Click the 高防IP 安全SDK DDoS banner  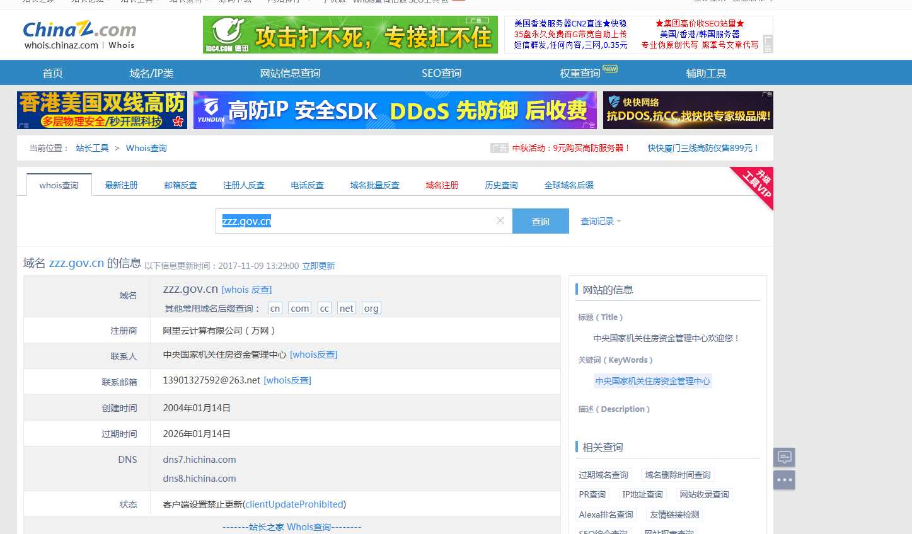pyautogui.click(x=395, y=110)
